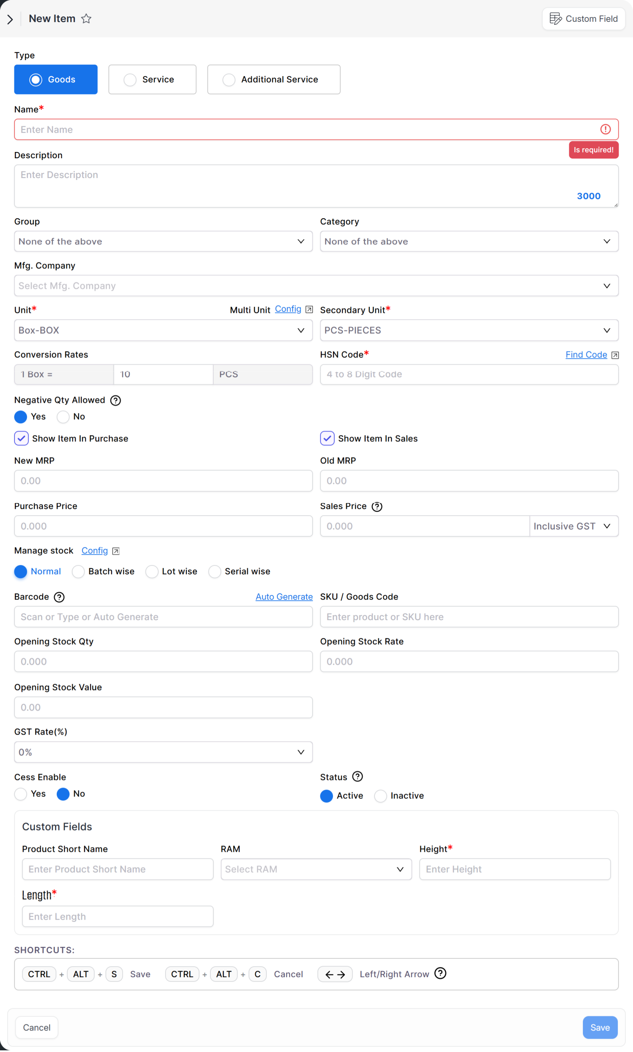The width and height of the screenshot is (633, 1052).
Task: Open the Inclusive GST dropdown
Action: (573, 526)
